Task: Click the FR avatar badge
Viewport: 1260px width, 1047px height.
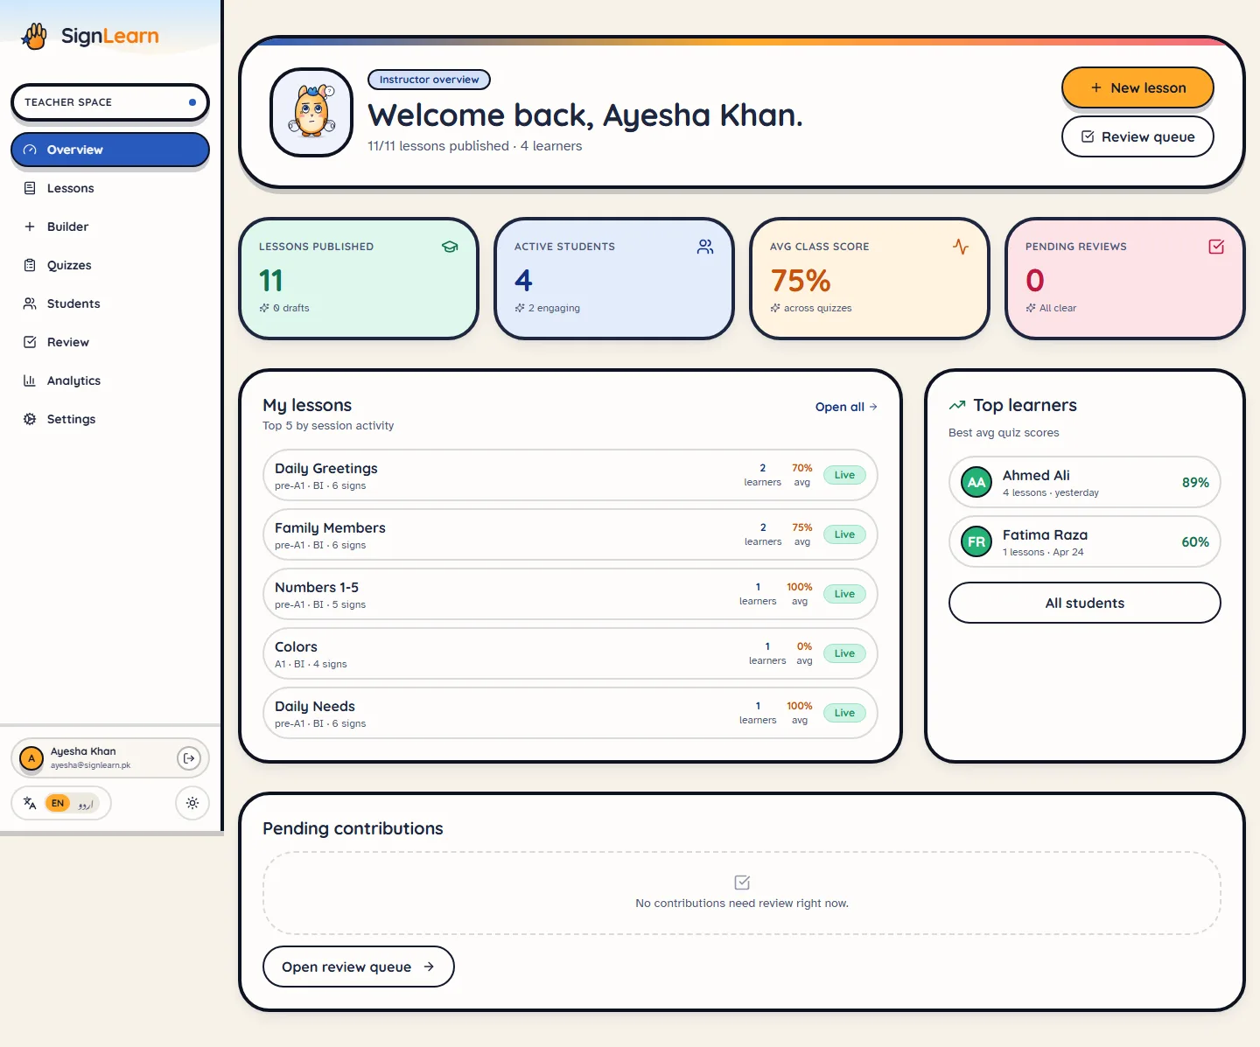Action: point(976,541)
